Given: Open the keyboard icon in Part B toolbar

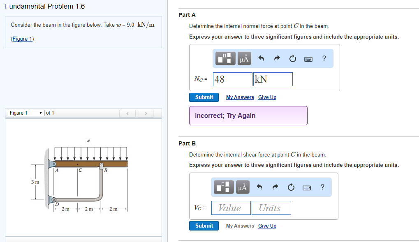Looking at the screenshot, I should (x=306, y=187).
